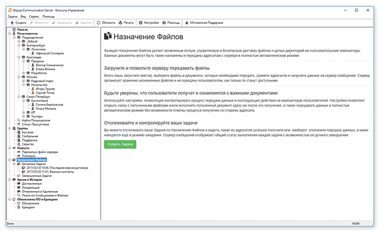Click the Печать printer icon
The height and width of the screenshot is (233, 381).
(x=120, y=23)
